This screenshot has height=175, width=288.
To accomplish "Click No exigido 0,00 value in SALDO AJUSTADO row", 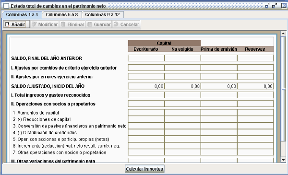I will (182, 86).
